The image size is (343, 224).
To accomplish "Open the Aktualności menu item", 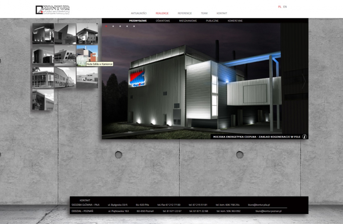I will tap(139, 13).
